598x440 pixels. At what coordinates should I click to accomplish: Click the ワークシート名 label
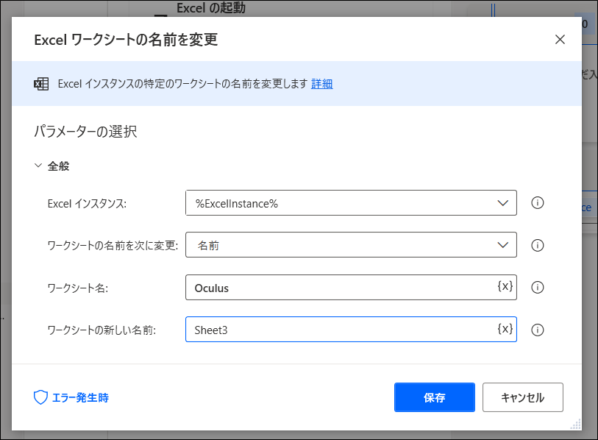pyautogui.click(x=78, y=288)
